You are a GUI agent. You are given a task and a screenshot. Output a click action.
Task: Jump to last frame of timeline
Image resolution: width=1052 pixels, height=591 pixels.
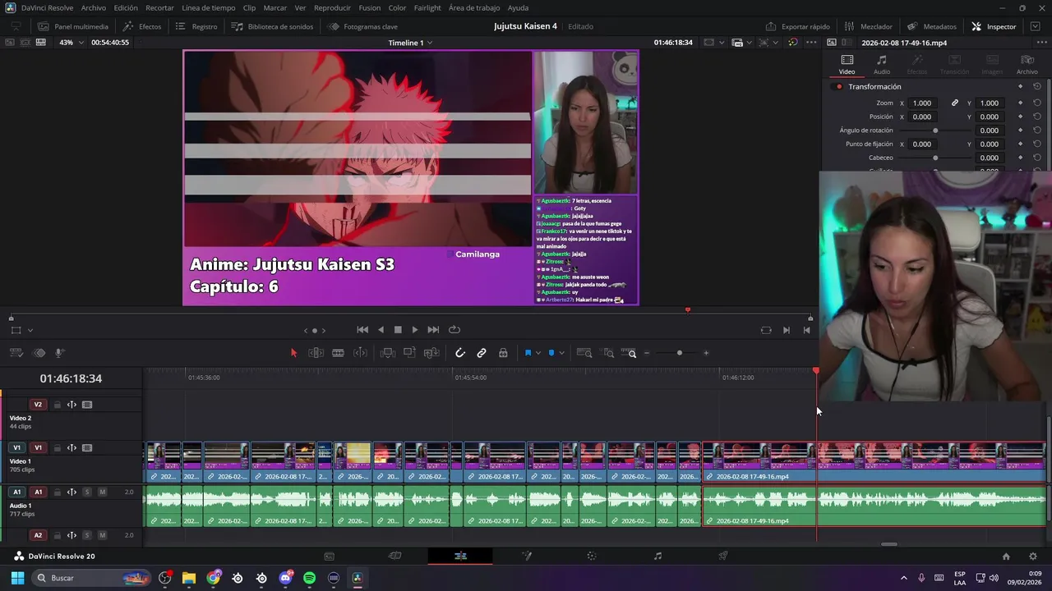pos(433,330)
